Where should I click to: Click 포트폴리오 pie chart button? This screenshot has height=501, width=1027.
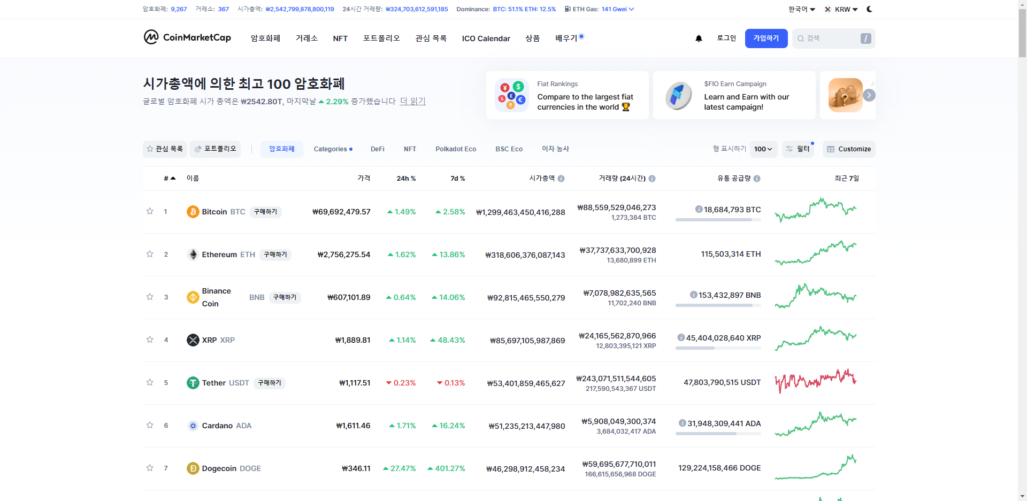click(x=215, y=149)
